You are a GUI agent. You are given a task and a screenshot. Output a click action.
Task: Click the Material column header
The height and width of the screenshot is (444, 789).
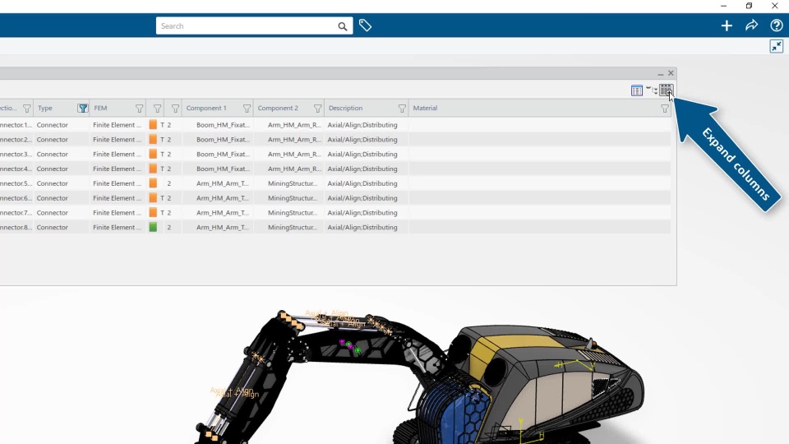[425, 109]
